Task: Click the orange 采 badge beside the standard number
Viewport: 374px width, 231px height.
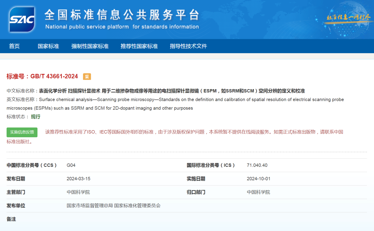Action: pyautogui.click(x=87, y=77)
